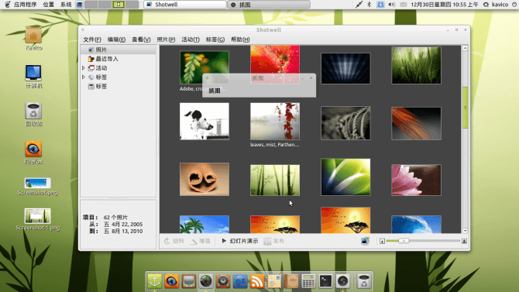
Task: Open the dictionary book icon in dock
Action: tap(291, 281)
